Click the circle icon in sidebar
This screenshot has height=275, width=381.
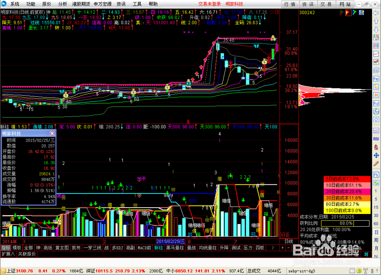pyautogui.click(x=376, y=120)
